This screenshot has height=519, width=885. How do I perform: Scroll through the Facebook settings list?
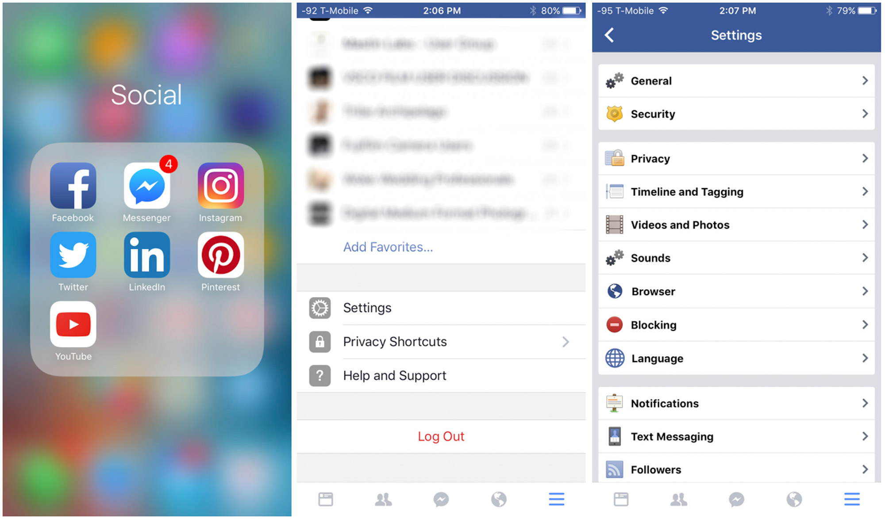coord(737,278)
